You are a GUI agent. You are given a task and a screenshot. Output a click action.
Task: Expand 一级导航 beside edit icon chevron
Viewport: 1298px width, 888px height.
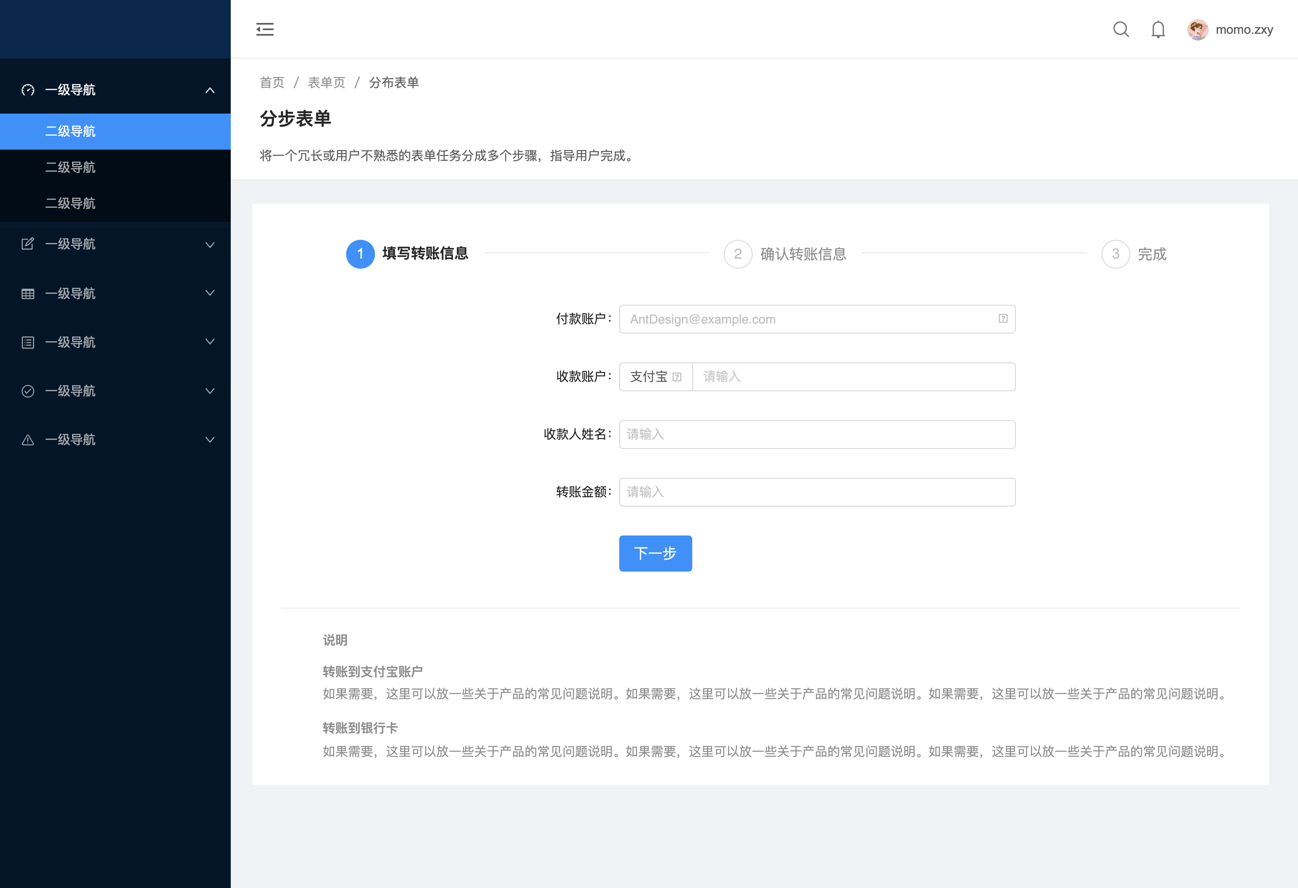pos(210,245)
